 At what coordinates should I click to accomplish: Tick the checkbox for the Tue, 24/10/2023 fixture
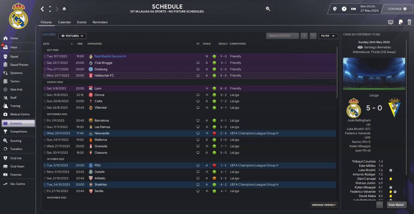point(45,185)
